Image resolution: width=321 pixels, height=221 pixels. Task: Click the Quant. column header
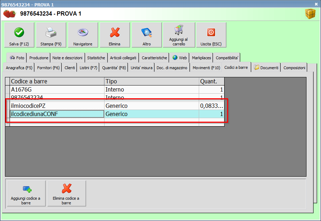coord(212,81)
